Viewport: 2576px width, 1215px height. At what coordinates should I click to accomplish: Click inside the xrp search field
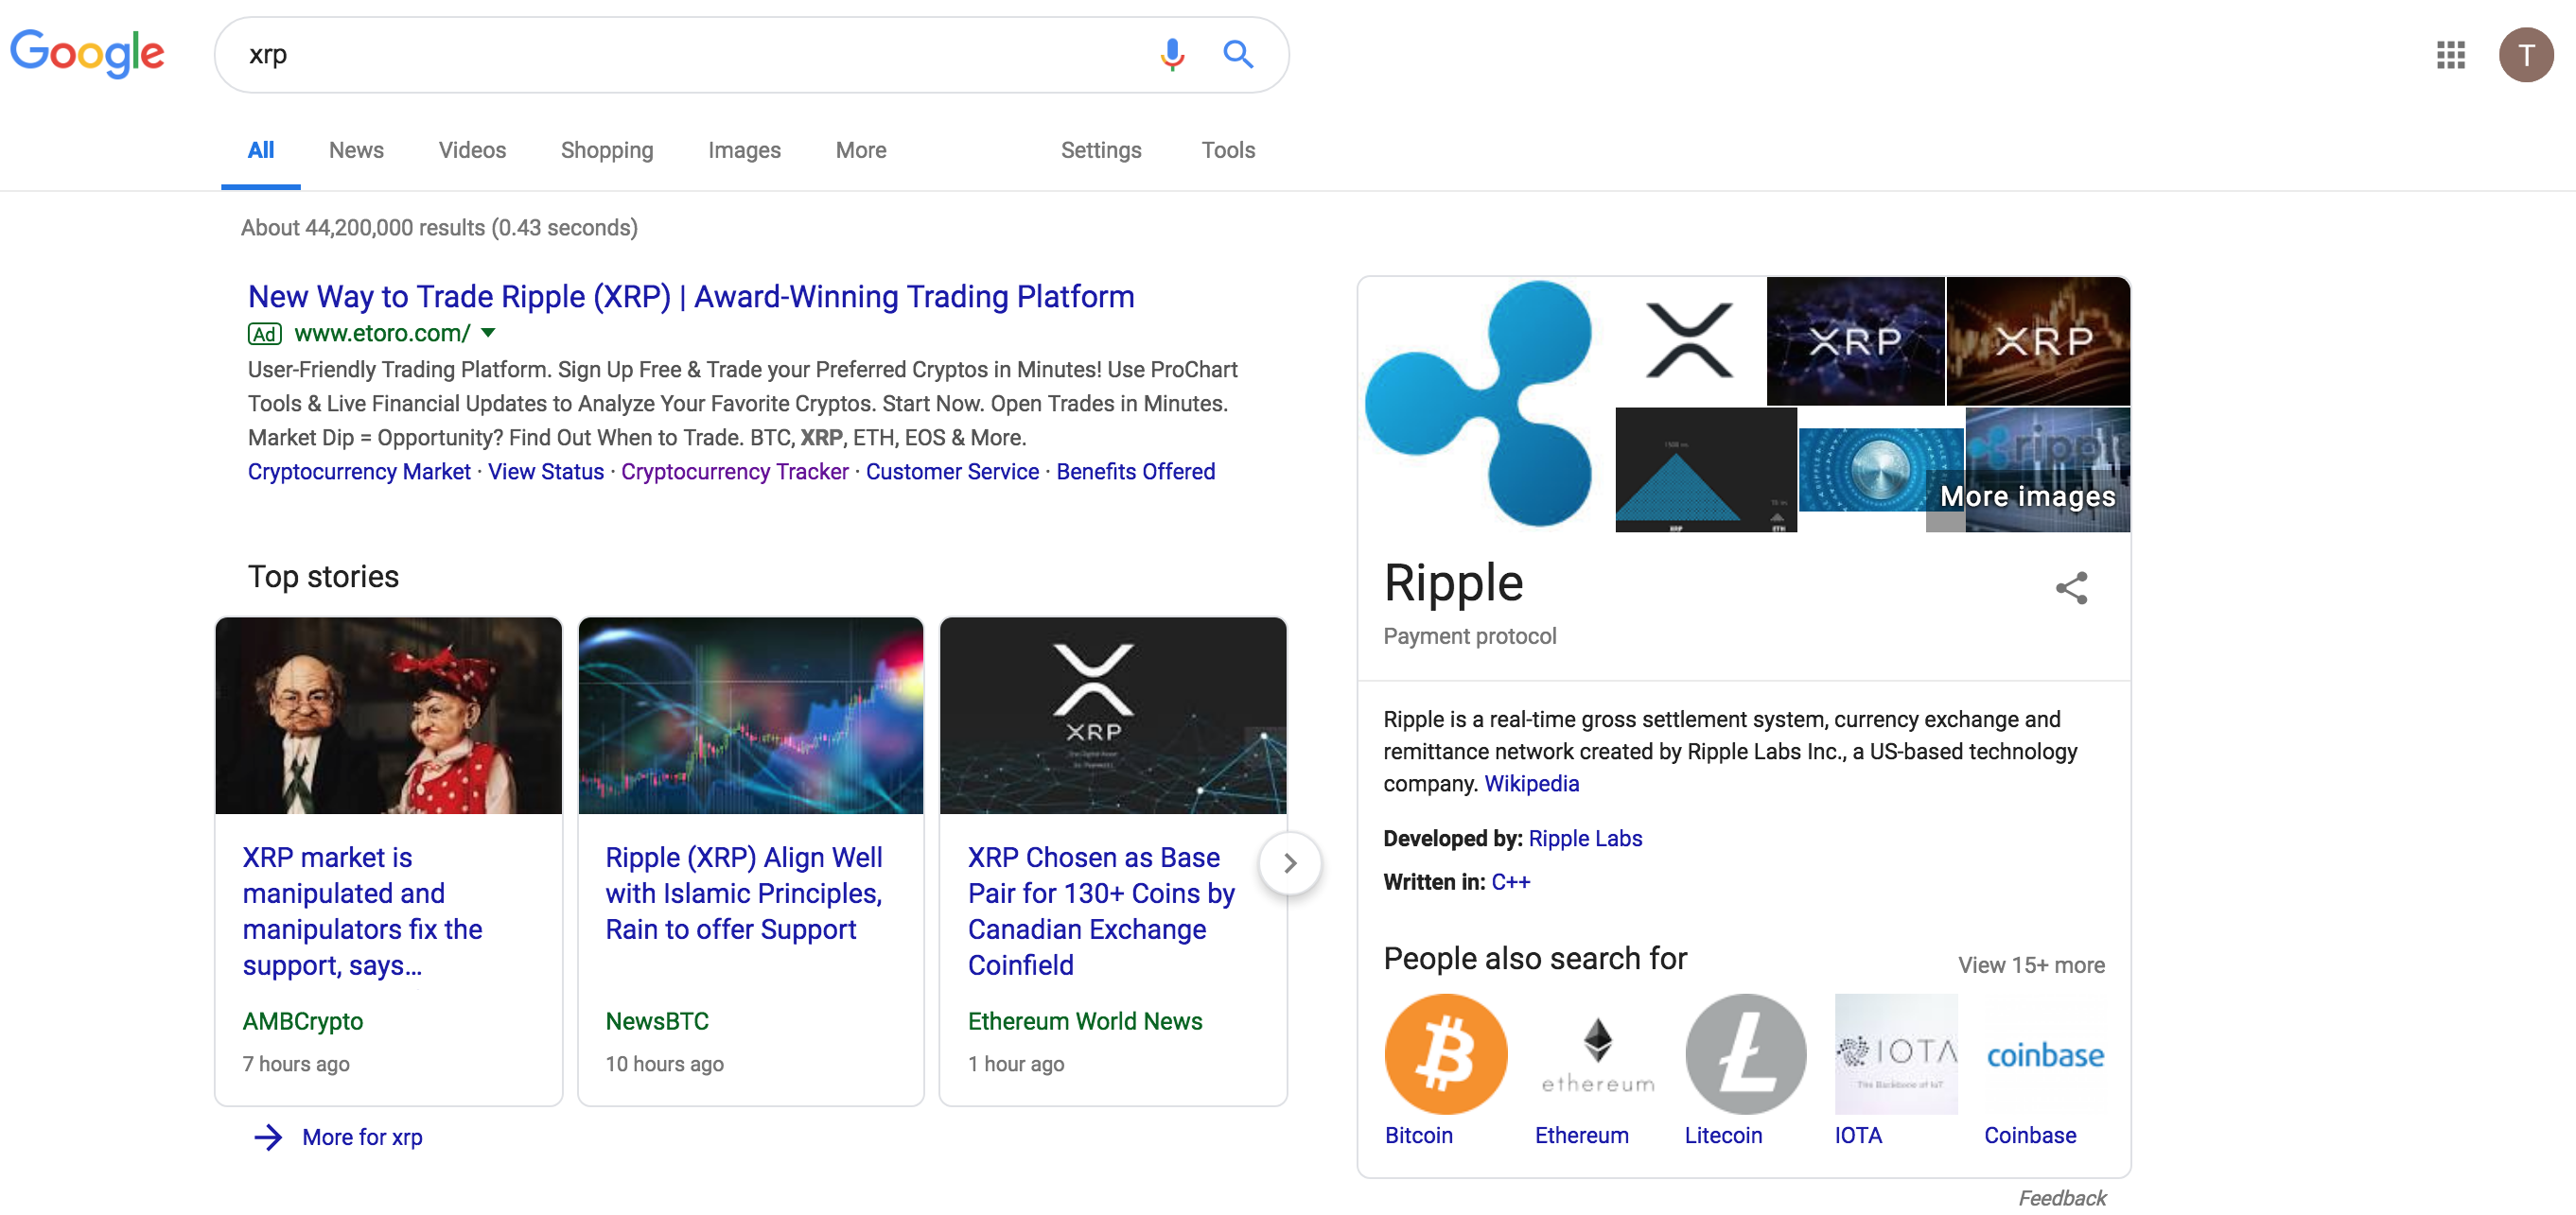tap(690, 55)
